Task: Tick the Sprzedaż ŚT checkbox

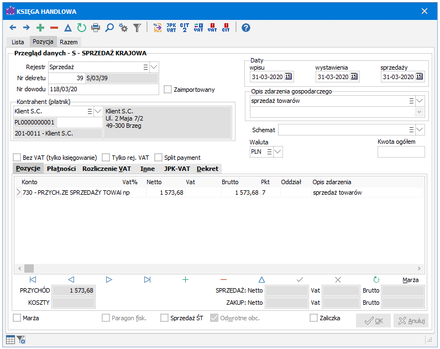Action: [164, 318]
